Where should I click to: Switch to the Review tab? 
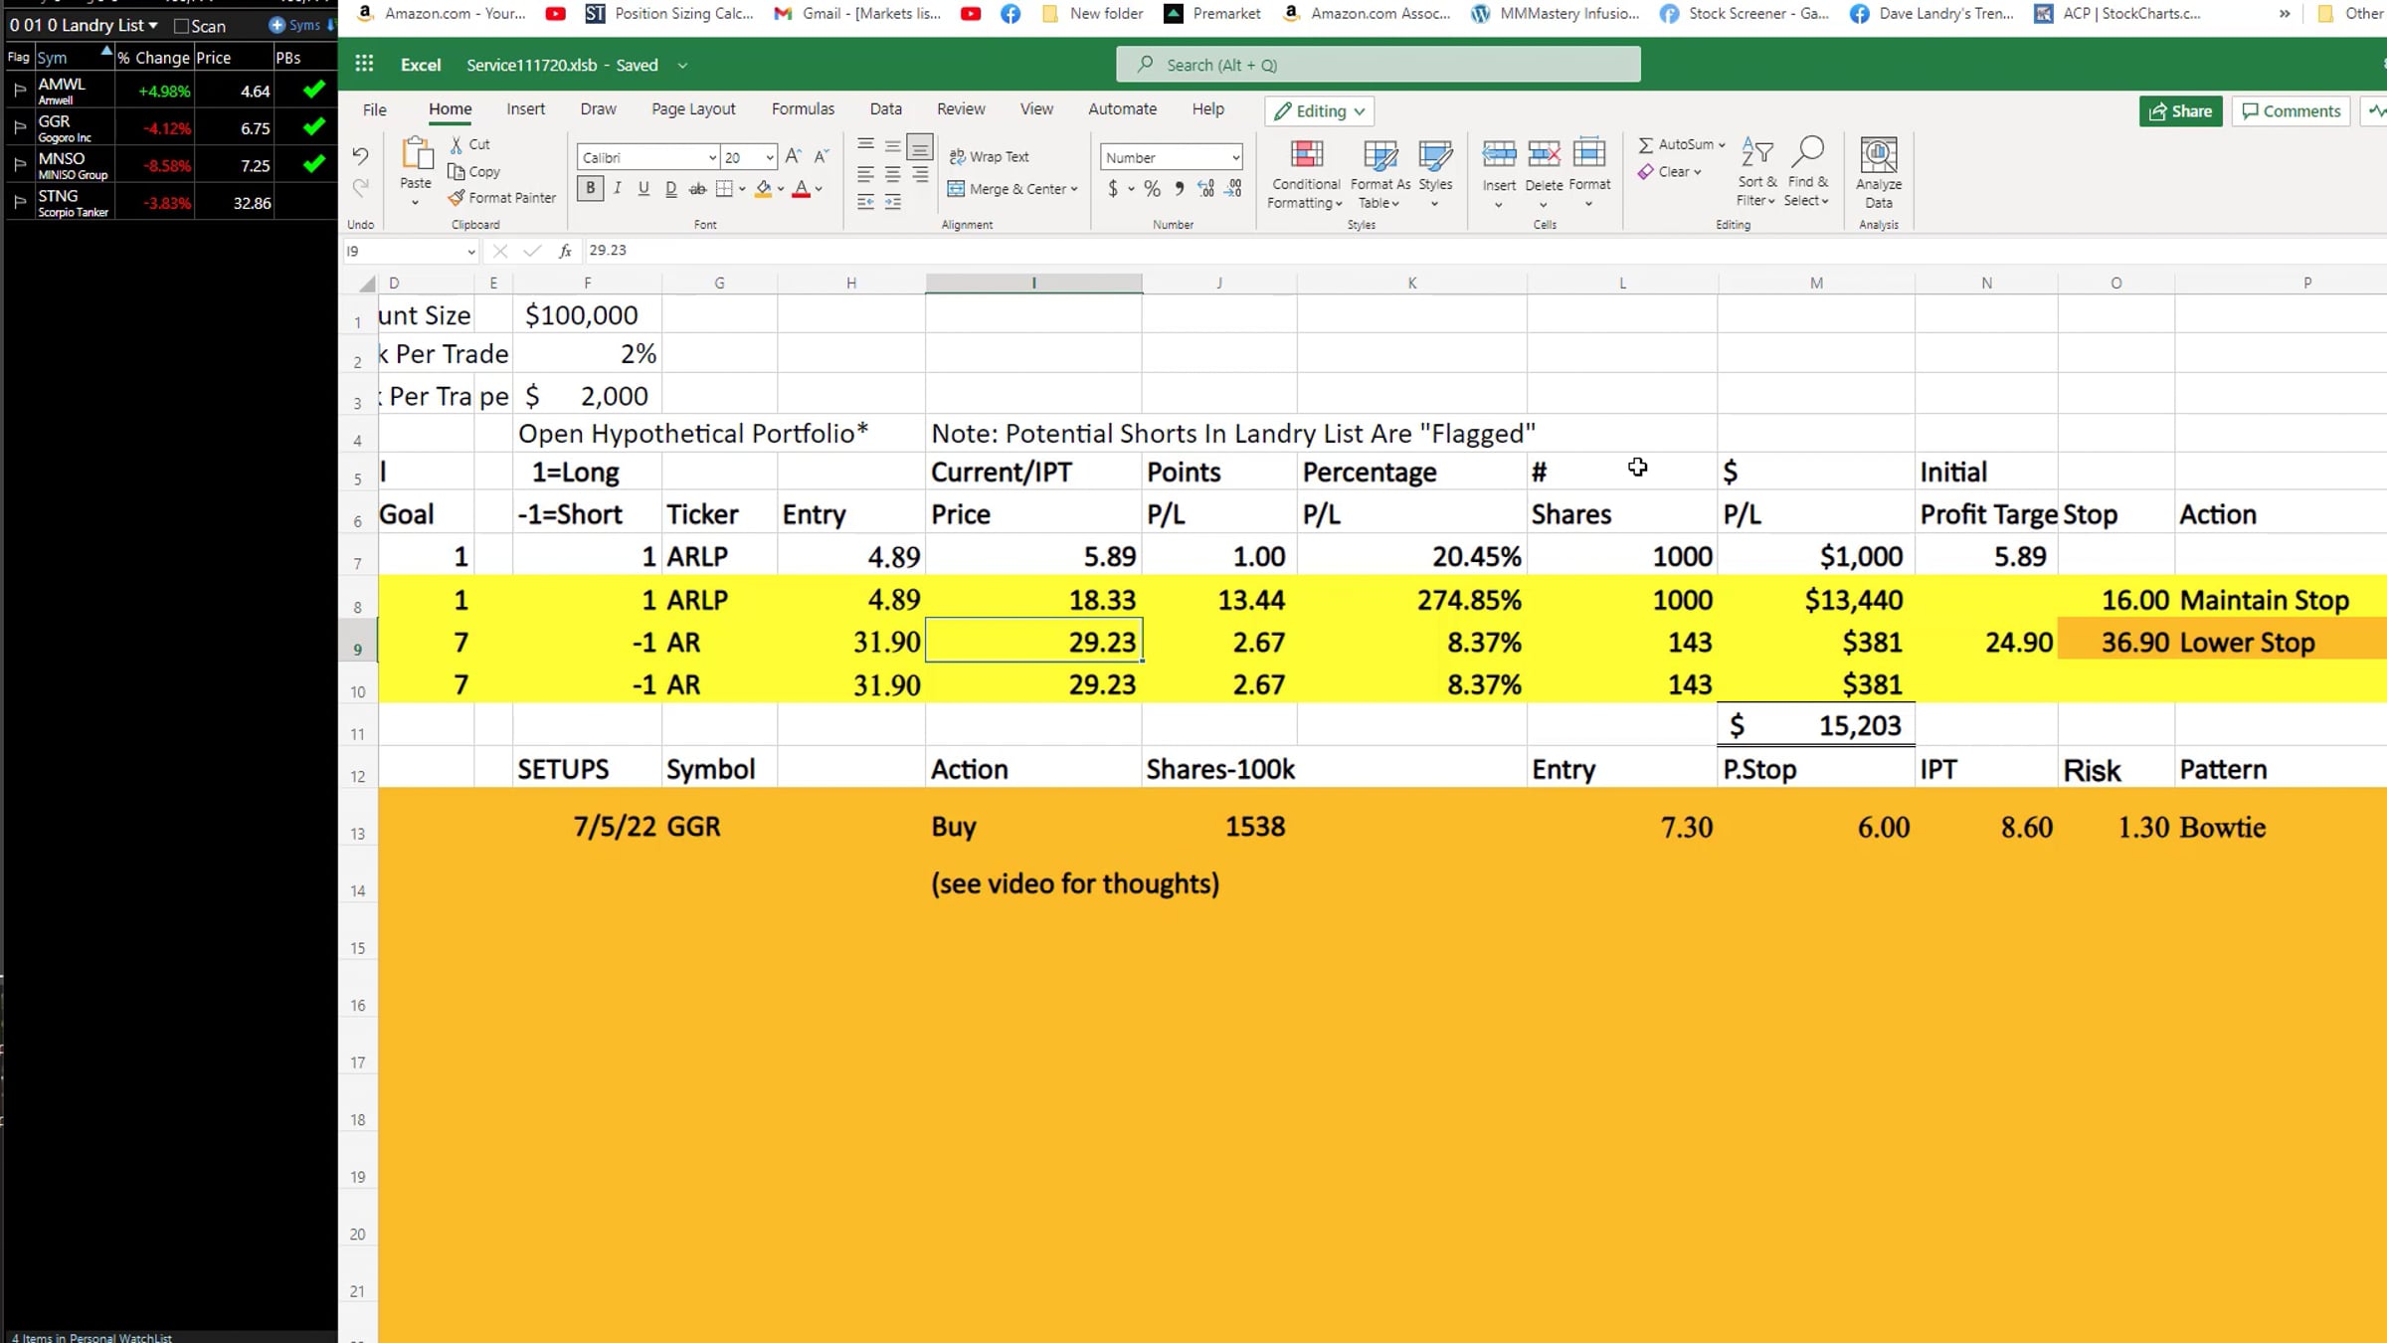pos(961,109)
